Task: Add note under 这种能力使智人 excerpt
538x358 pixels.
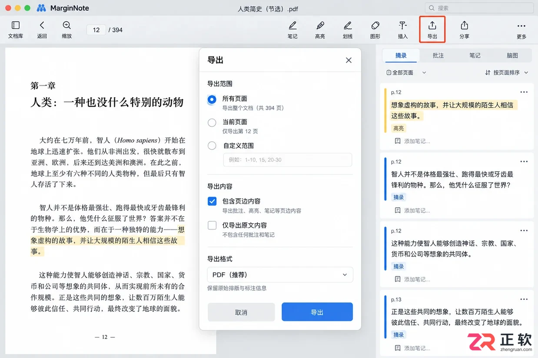Action: (x=412, y=279)
